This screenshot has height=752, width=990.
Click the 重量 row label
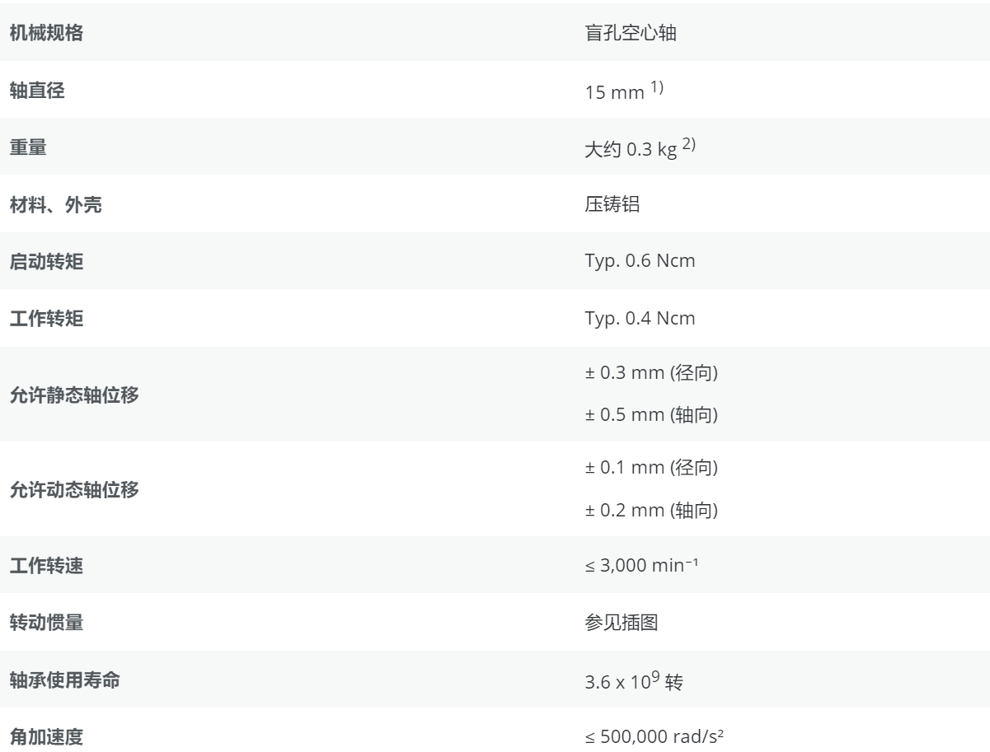click(27, 149)
